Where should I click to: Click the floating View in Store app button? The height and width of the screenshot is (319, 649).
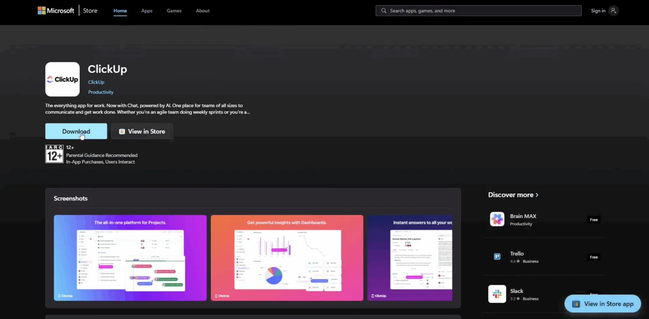pyautogui.click(x=603, y=304)
